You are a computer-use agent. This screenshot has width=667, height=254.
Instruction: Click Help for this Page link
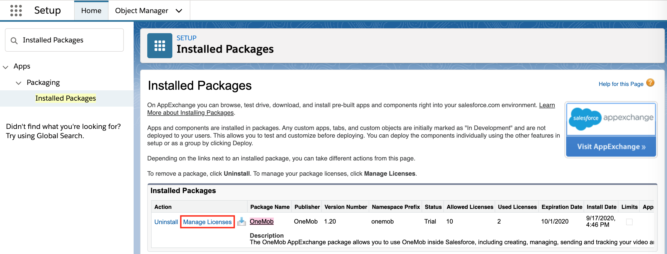(621, 84)
